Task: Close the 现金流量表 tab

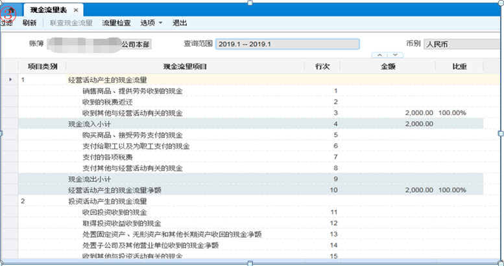Action: click(76, 10)
